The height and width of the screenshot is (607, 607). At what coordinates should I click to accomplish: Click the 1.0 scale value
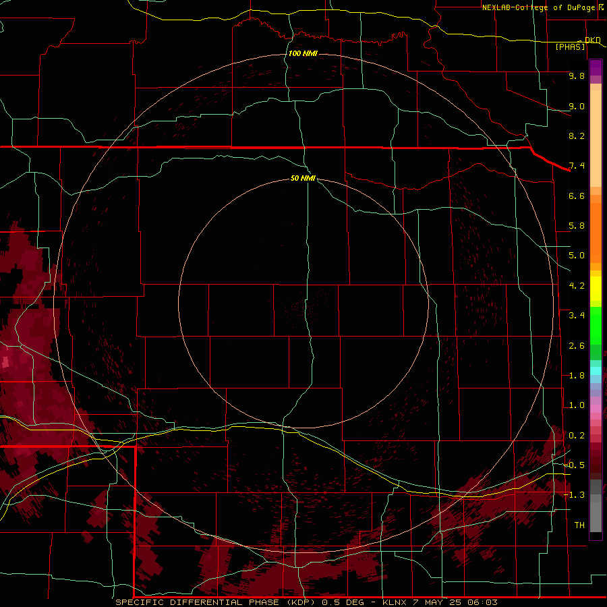coord(577,405)
